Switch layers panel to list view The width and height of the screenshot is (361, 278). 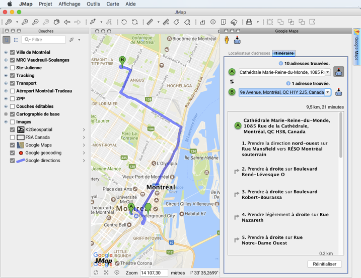[16, 40]
